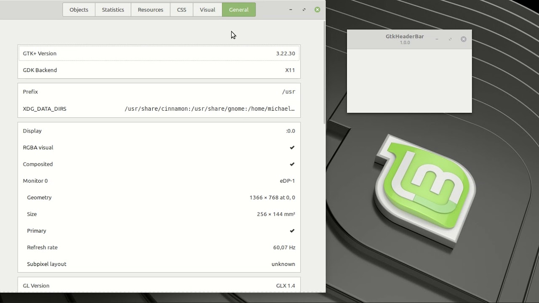Image resolution: width=539 pixels, height=303 pixels.
Task: Click the 1.0.0 subtitle in GtkHeaderBar
Action: pos(405,43)
